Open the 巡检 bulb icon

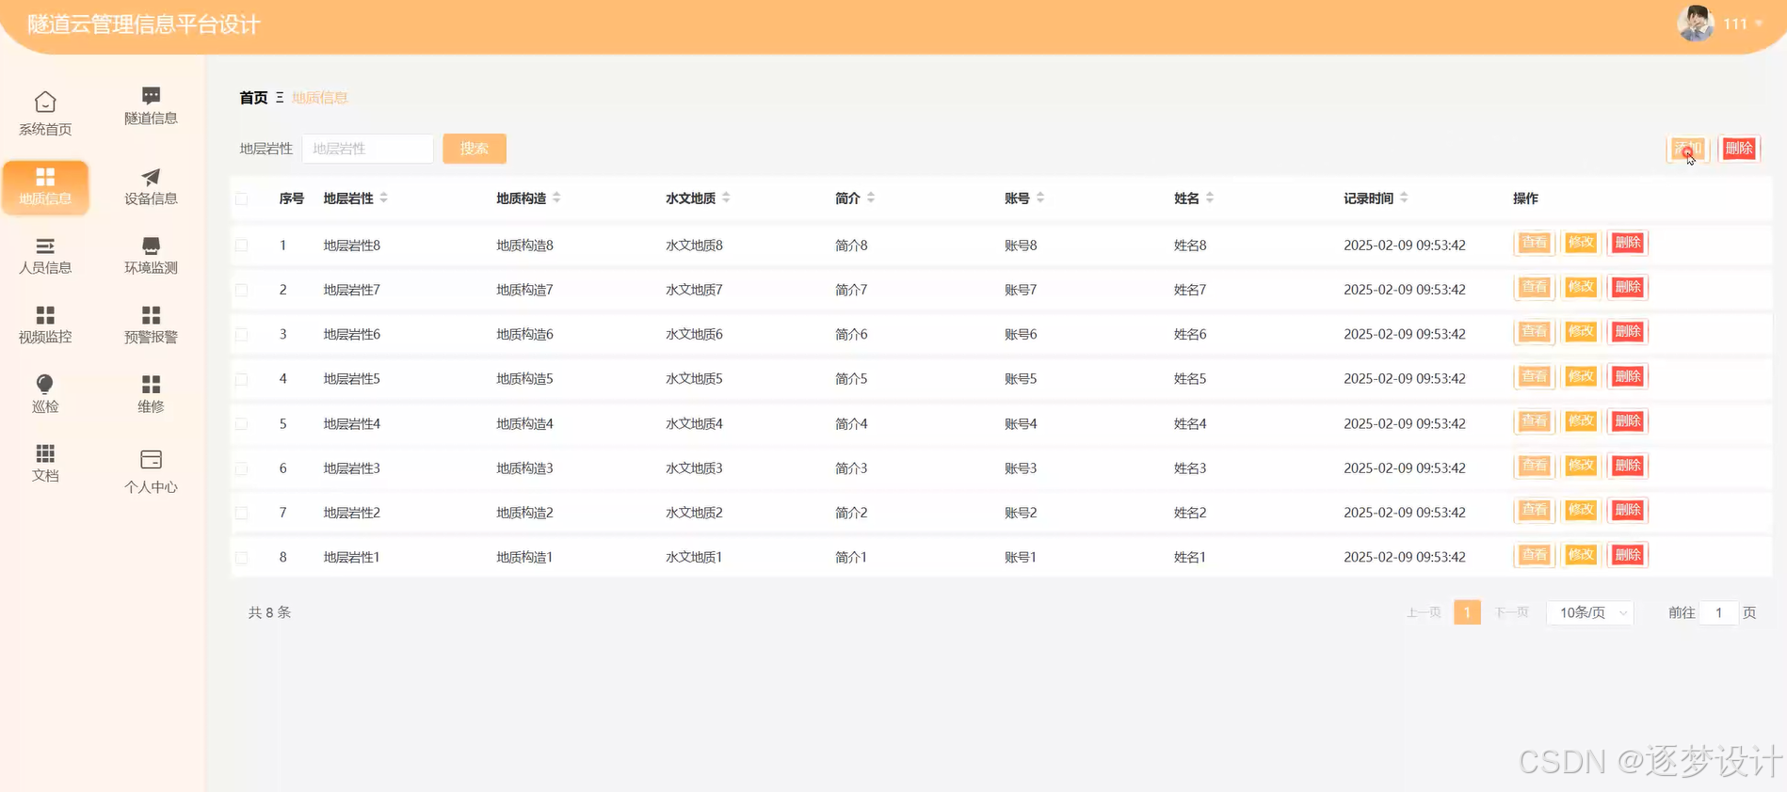point(45,384)
